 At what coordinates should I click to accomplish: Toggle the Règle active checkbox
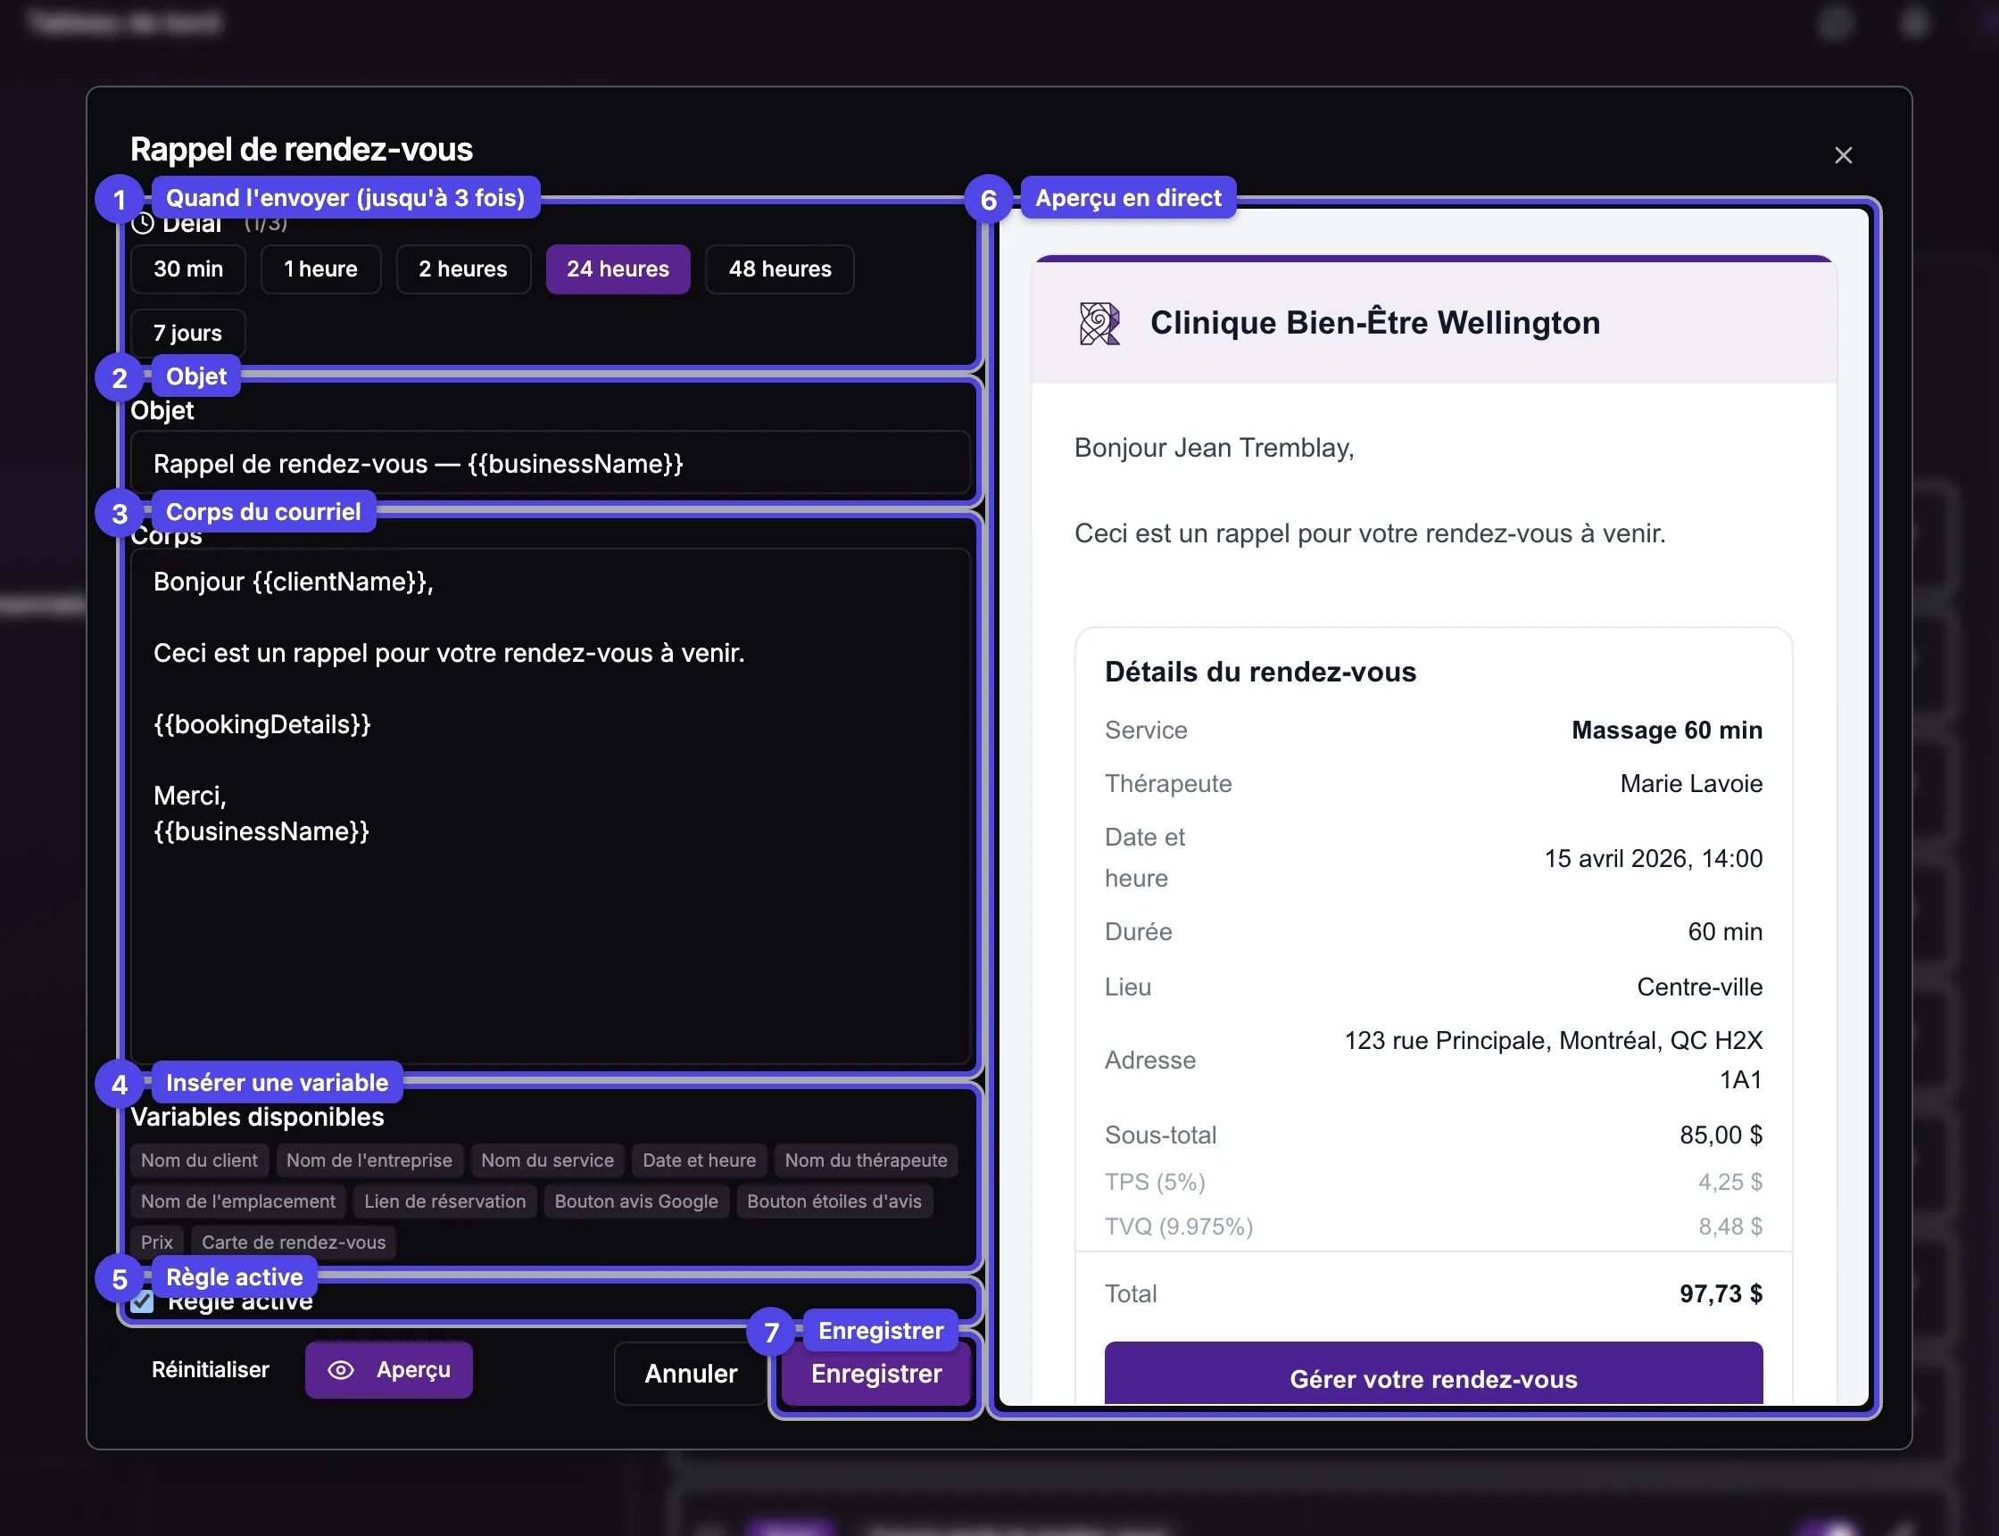click(142, 1301)
